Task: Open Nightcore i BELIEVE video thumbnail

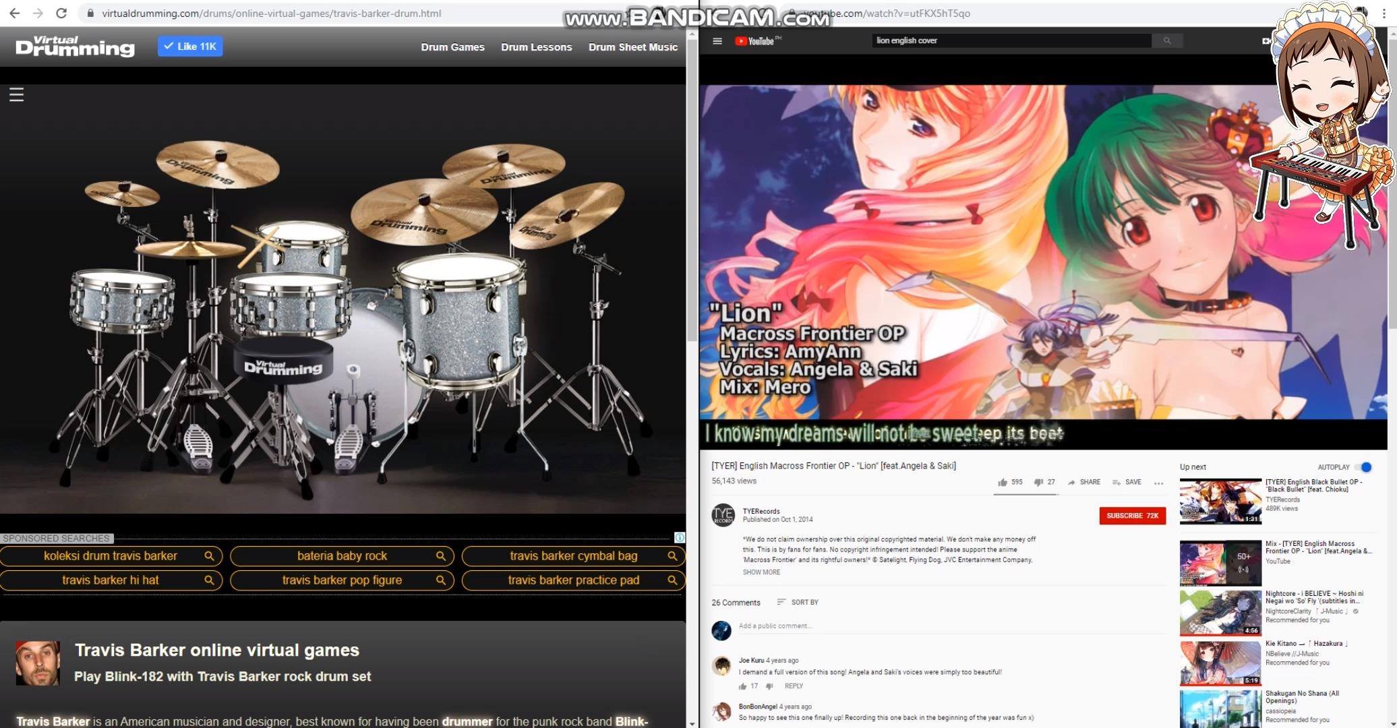Action: 1220,613
